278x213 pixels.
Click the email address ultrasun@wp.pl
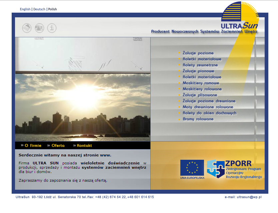tap(249, 197)
